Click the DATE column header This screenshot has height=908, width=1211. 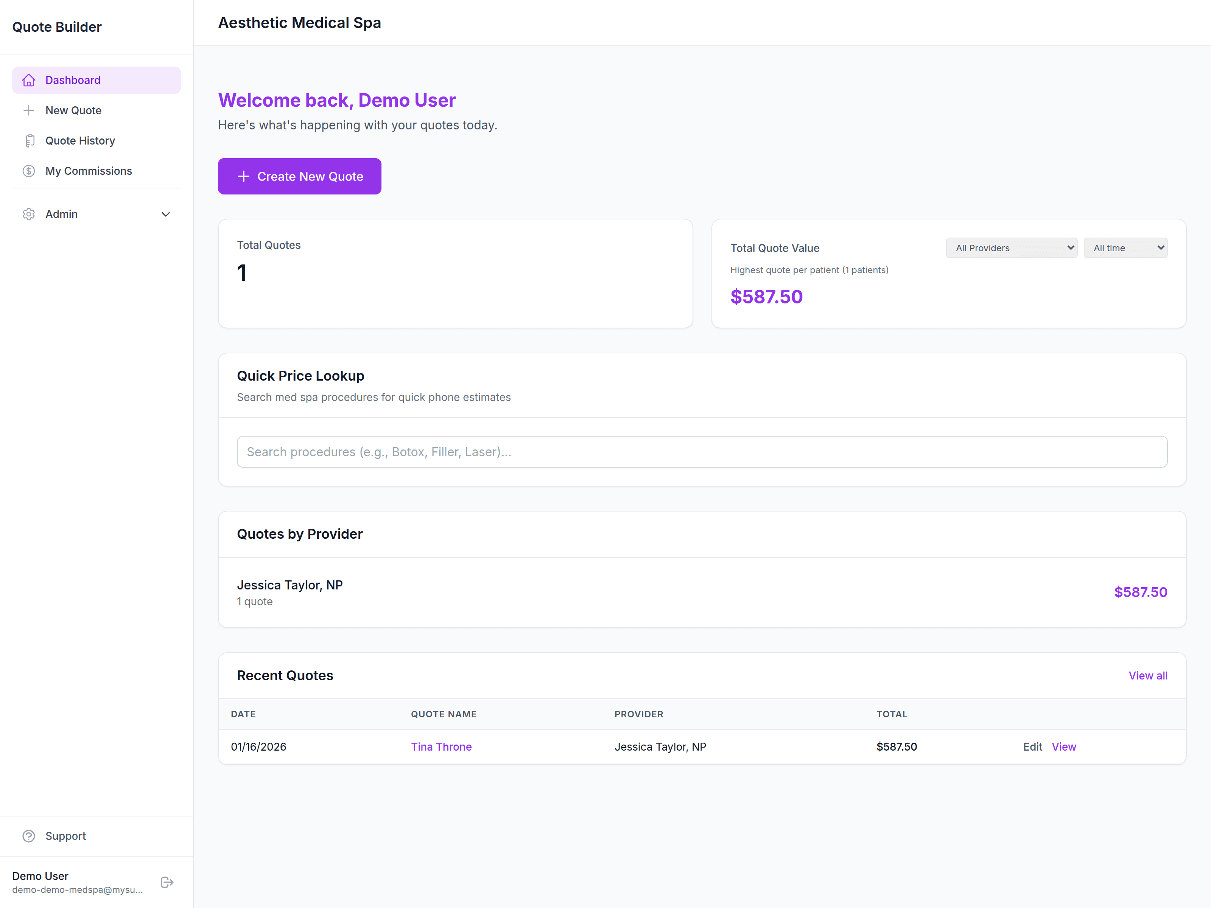tap(243, 714)
